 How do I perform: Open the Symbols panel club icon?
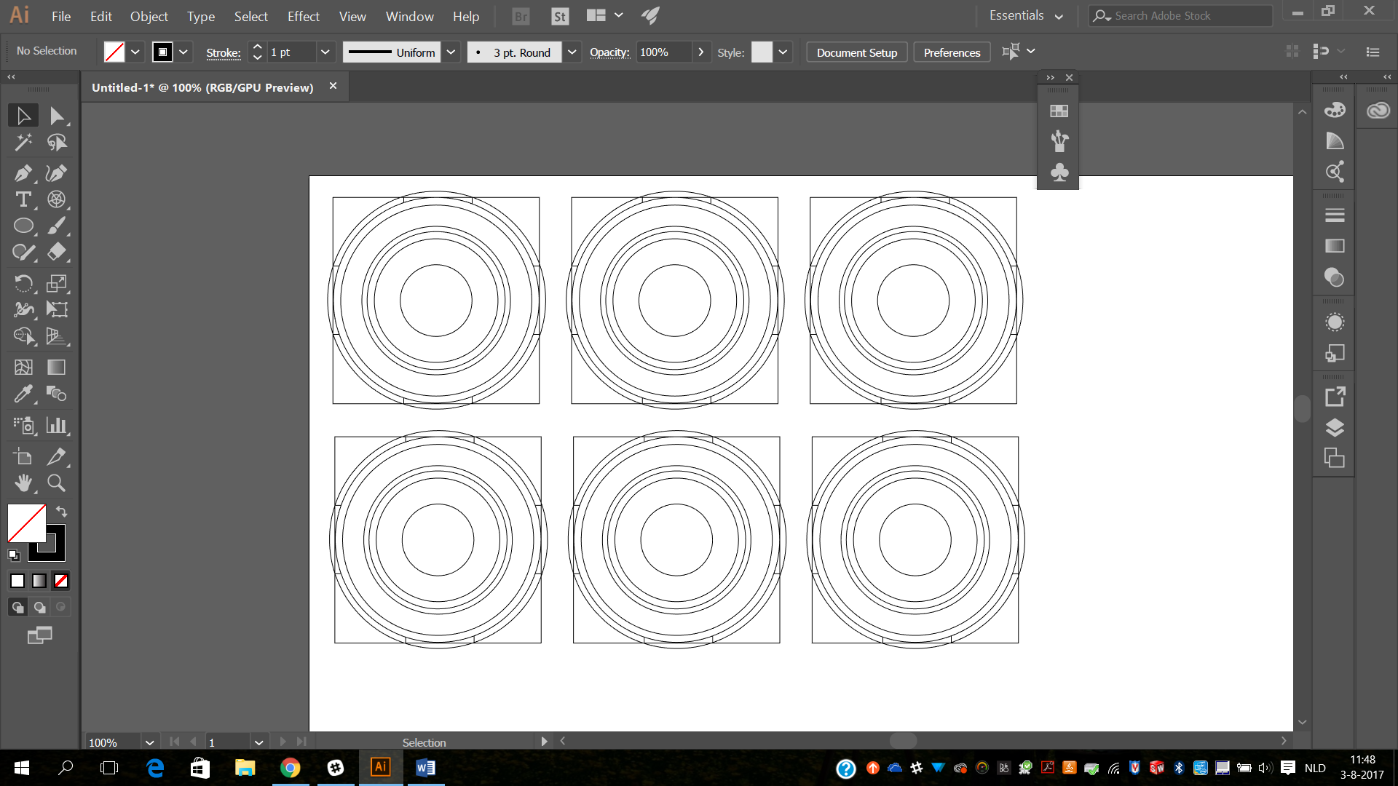1059,172
